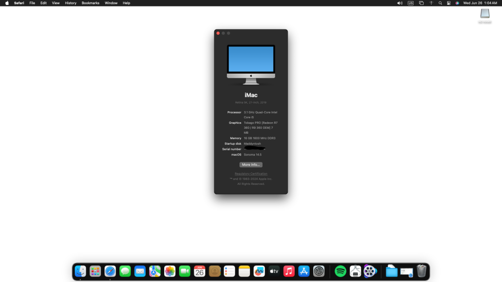This screenshot has width=502, height=282.
Task: Click the date and time clock
Action: (x=480, y=3)
